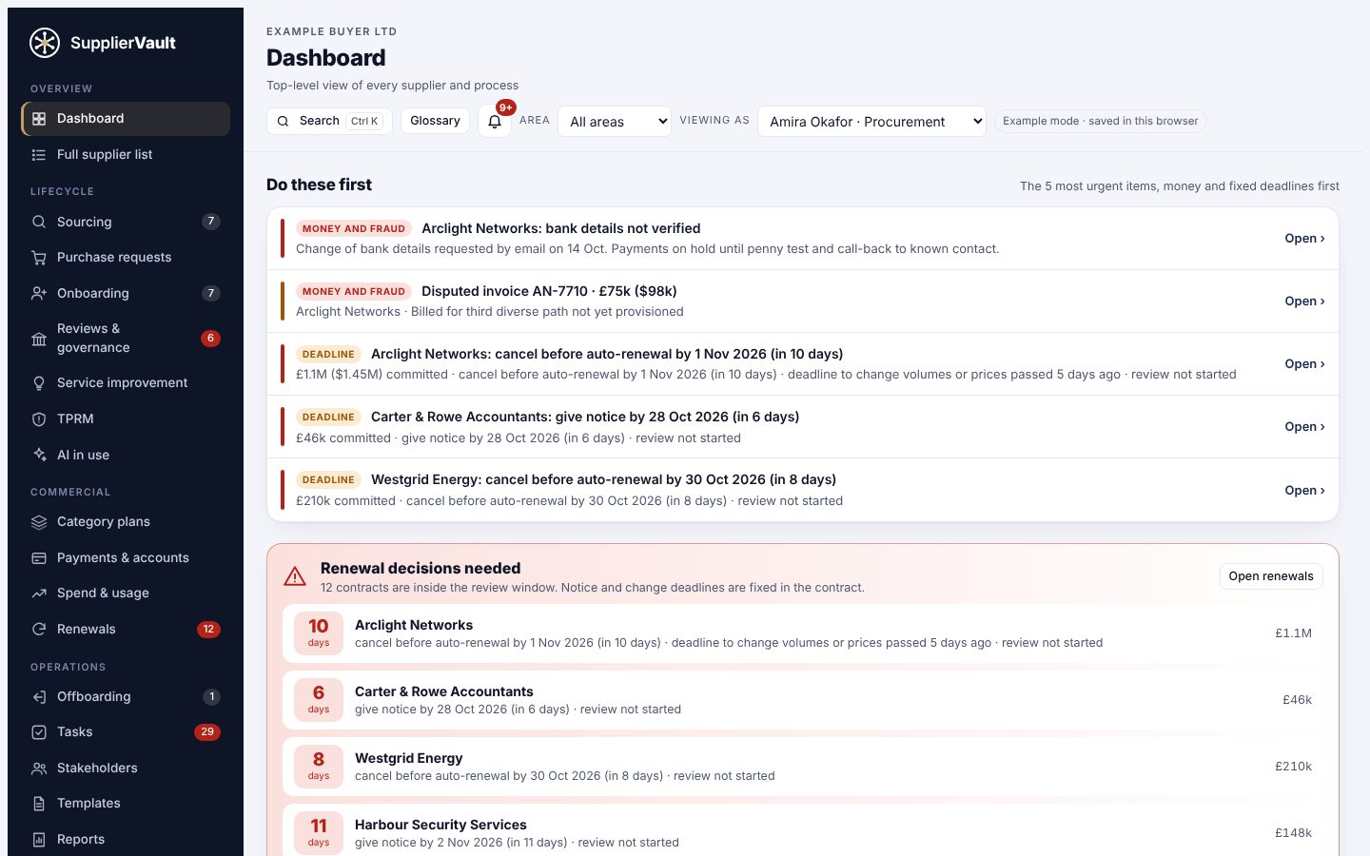
Task: Click the Full supplier list icon
Action: coord(39,155)
